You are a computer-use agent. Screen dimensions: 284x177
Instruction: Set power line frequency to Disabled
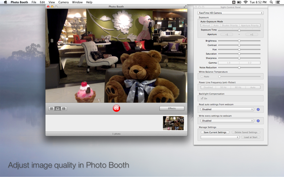pos(208,87)
